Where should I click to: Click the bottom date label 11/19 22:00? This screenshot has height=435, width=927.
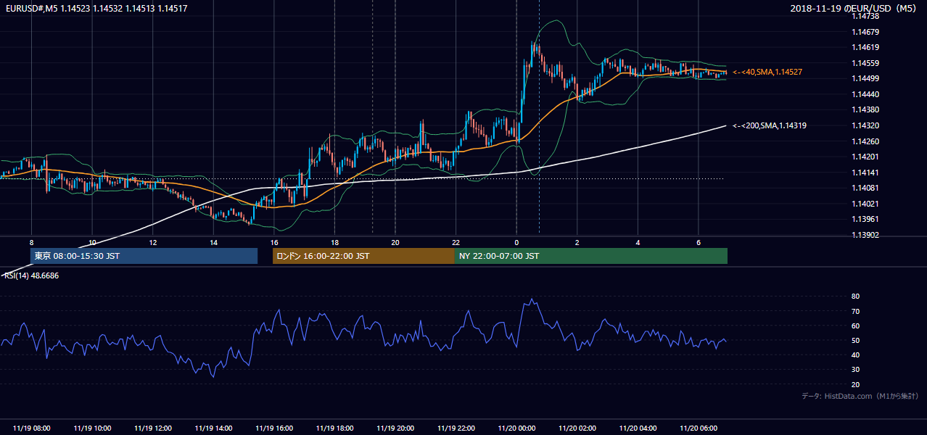456,428
